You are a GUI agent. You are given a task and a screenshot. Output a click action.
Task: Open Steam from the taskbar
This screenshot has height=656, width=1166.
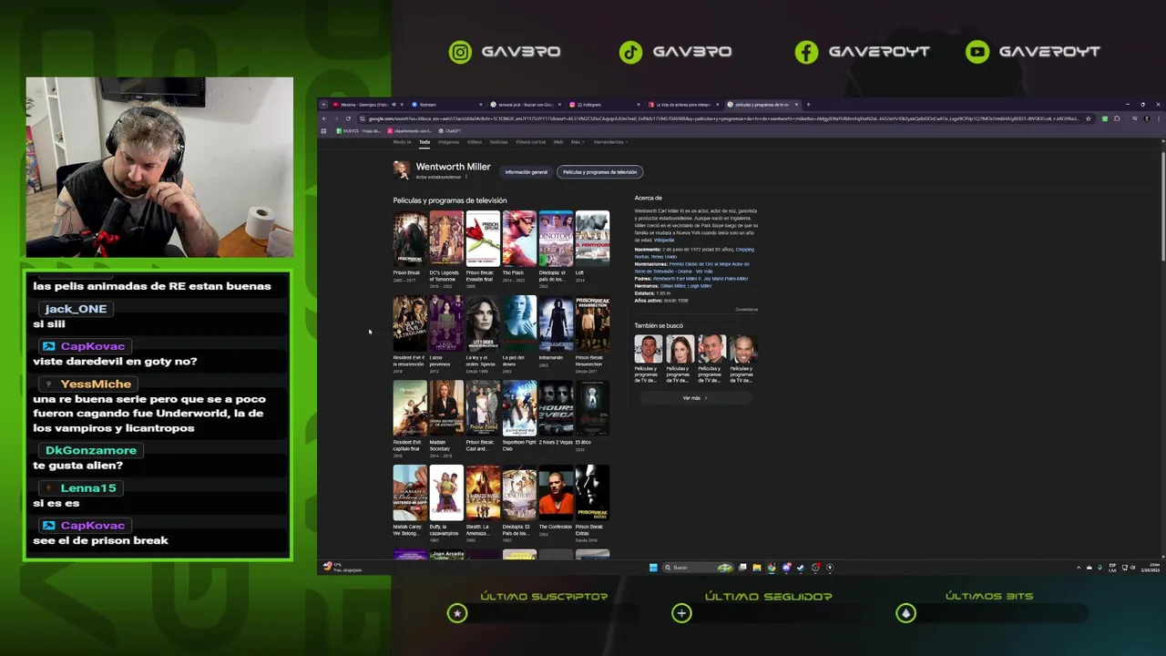pos(801,568)
